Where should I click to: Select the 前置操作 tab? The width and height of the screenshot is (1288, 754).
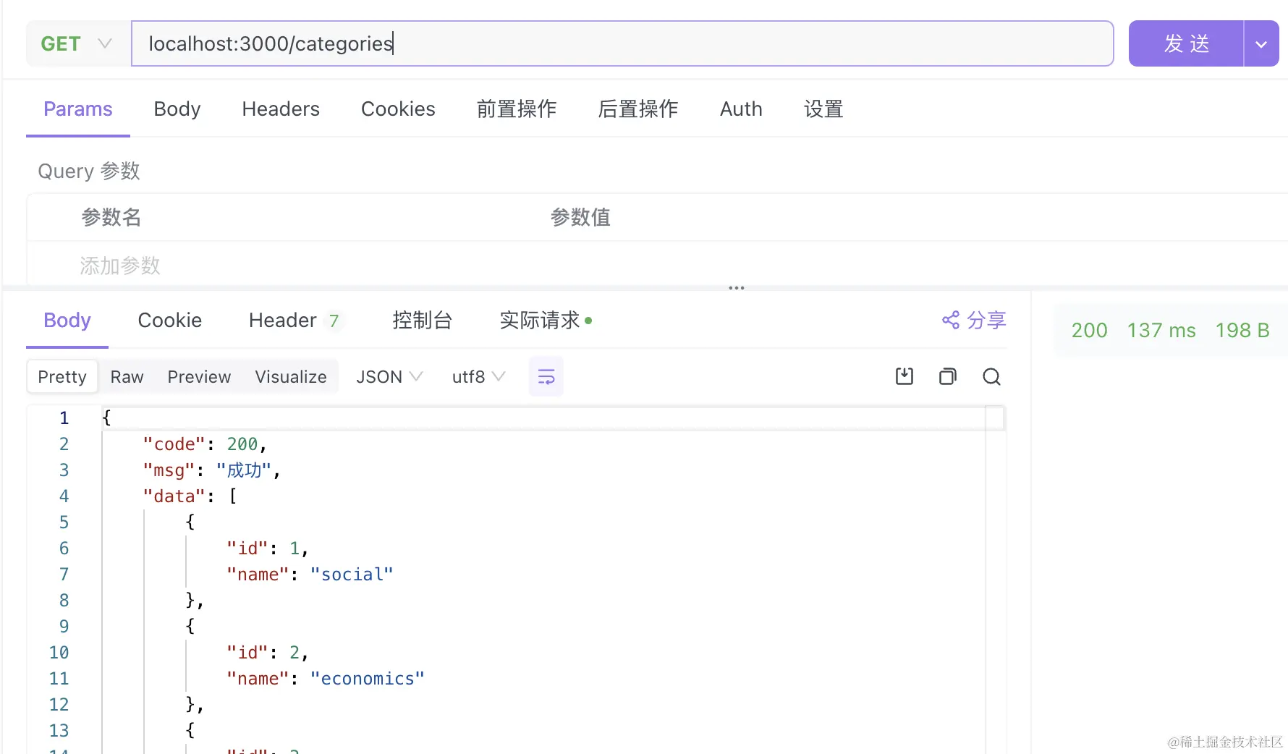click(x=516, y=109)
